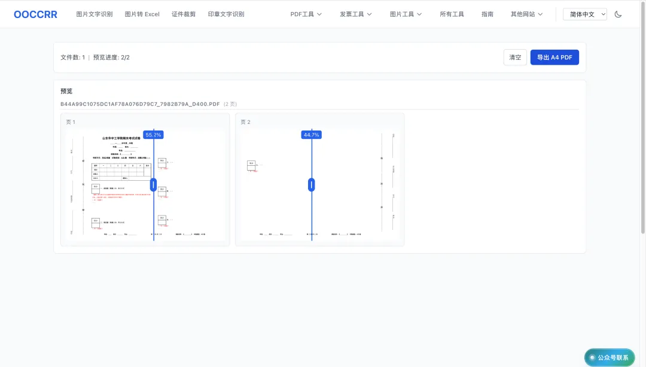Click the PDF file name text
This screenshot has height=367, width=646.
(140, 104)
